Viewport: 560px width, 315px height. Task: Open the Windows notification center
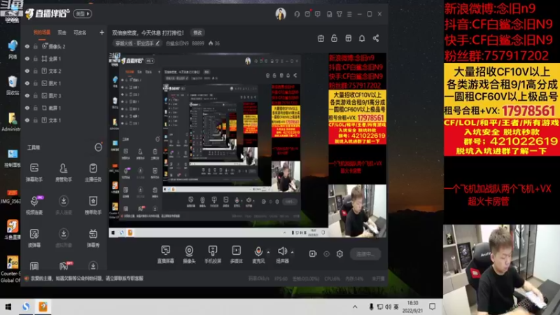point(432,307)
